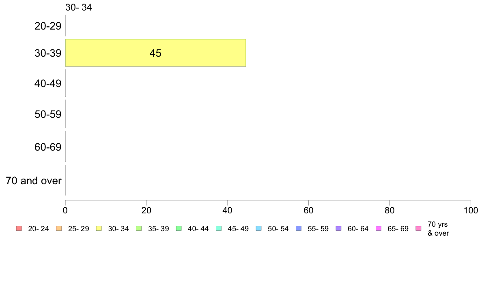Toggle the 65- 69 legend swatch
Viewport: 482px width, 298px height.
click(379, 228)
